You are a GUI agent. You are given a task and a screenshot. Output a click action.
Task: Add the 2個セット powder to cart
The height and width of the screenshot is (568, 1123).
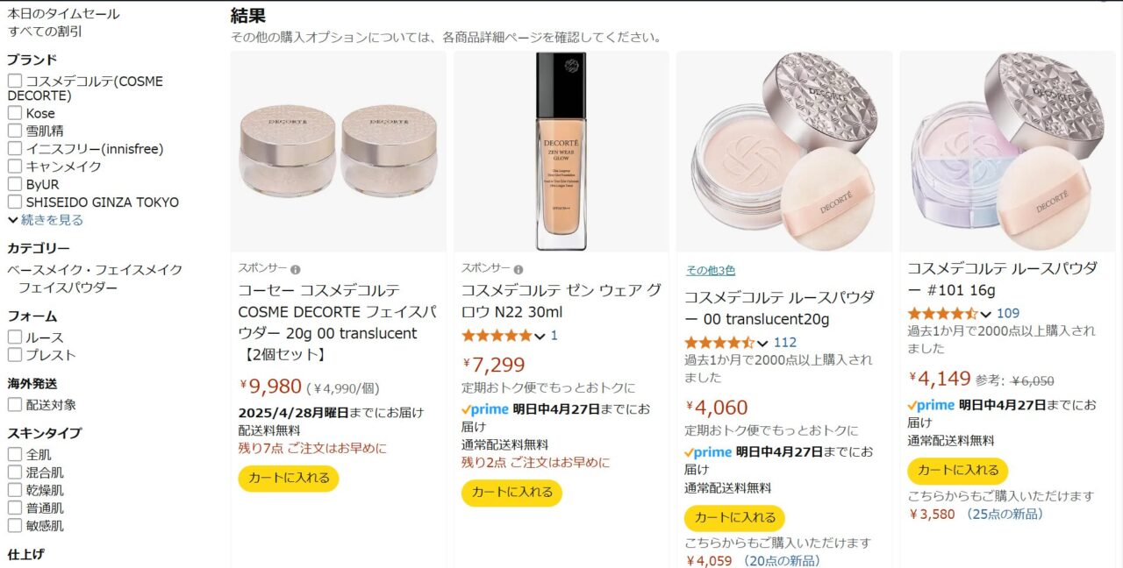click(289, 479)
